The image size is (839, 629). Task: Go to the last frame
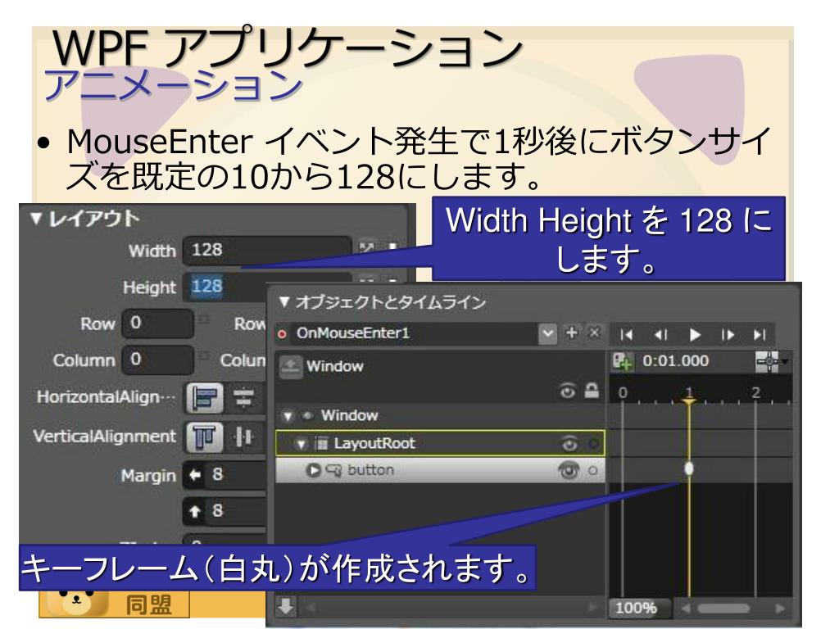point(760,335)
